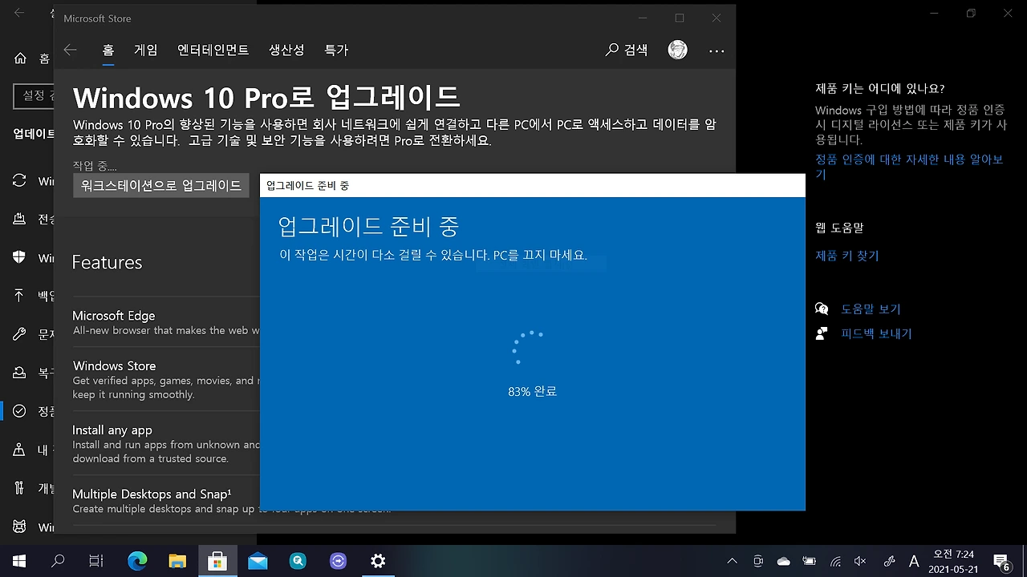Select the Windows Update sync-arrows icon in Settings sidebar
The height and width of the screenshot is (577, 1027).
click(20, 180)
